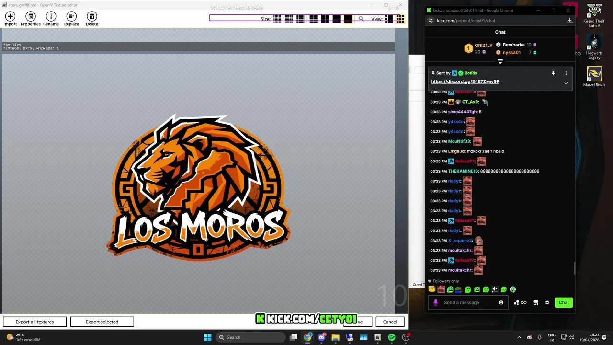Click the THEKAMINE10 username in chat
This screenshot has height=345, width=613.
tap(463, 171)
